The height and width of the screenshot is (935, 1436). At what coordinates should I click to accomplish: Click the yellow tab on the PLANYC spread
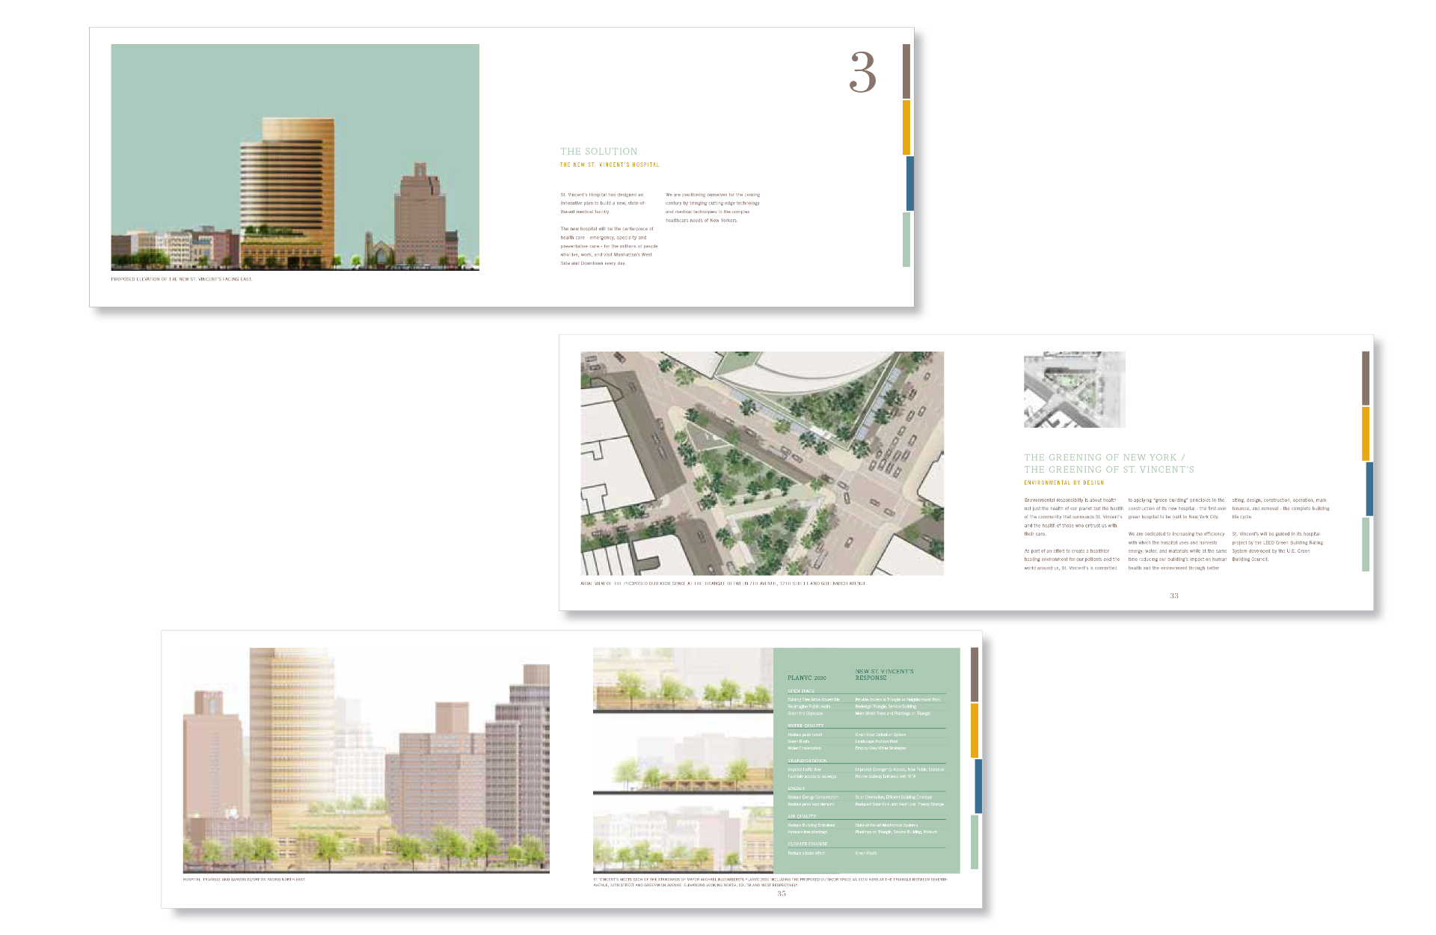pyautogui.click(x=975, y=731)
